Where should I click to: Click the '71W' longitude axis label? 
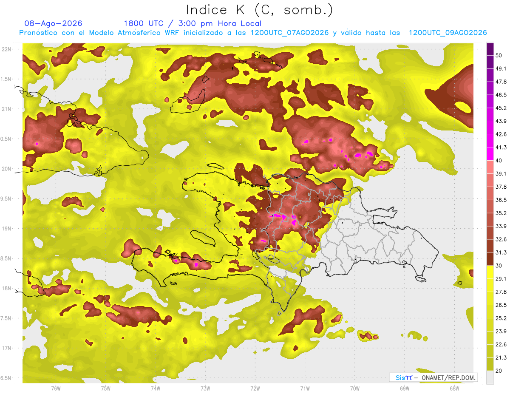tap(305, 388)
